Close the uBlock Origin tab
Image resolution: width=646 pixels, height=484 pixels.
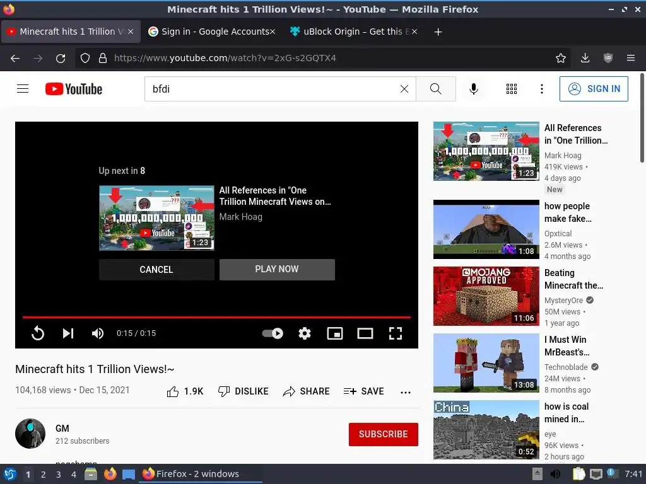(414, 32)
